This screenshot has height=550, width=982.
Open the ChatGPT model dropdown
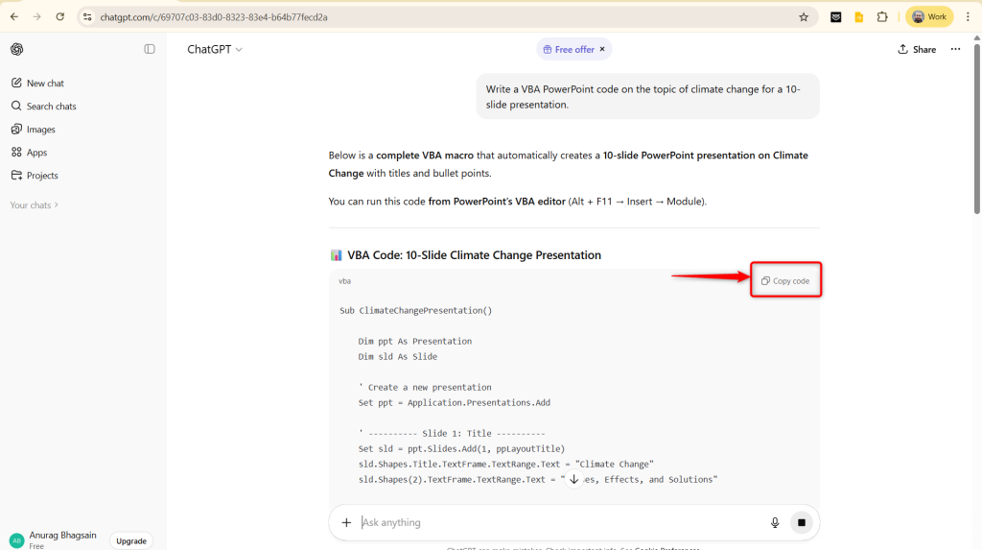[x=214, y=49]
